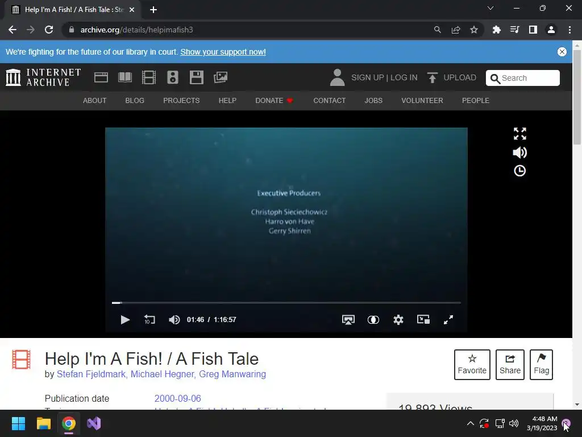This screenshot has width=582, height=437.
Task: Click the video progress bar
Action: [x=286, y=303]
